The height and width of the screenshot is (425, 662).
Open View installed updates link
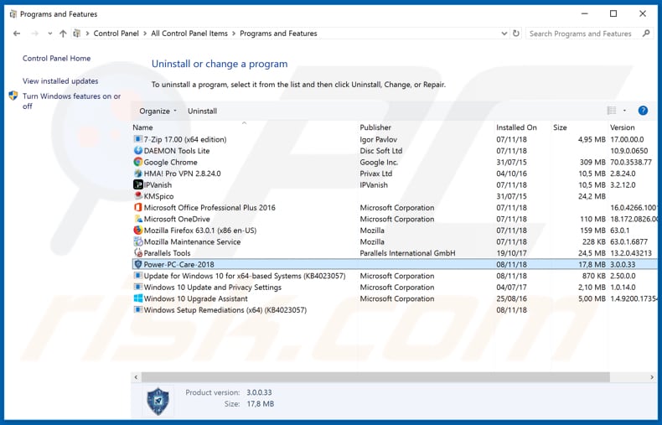(x=60, y=80)
